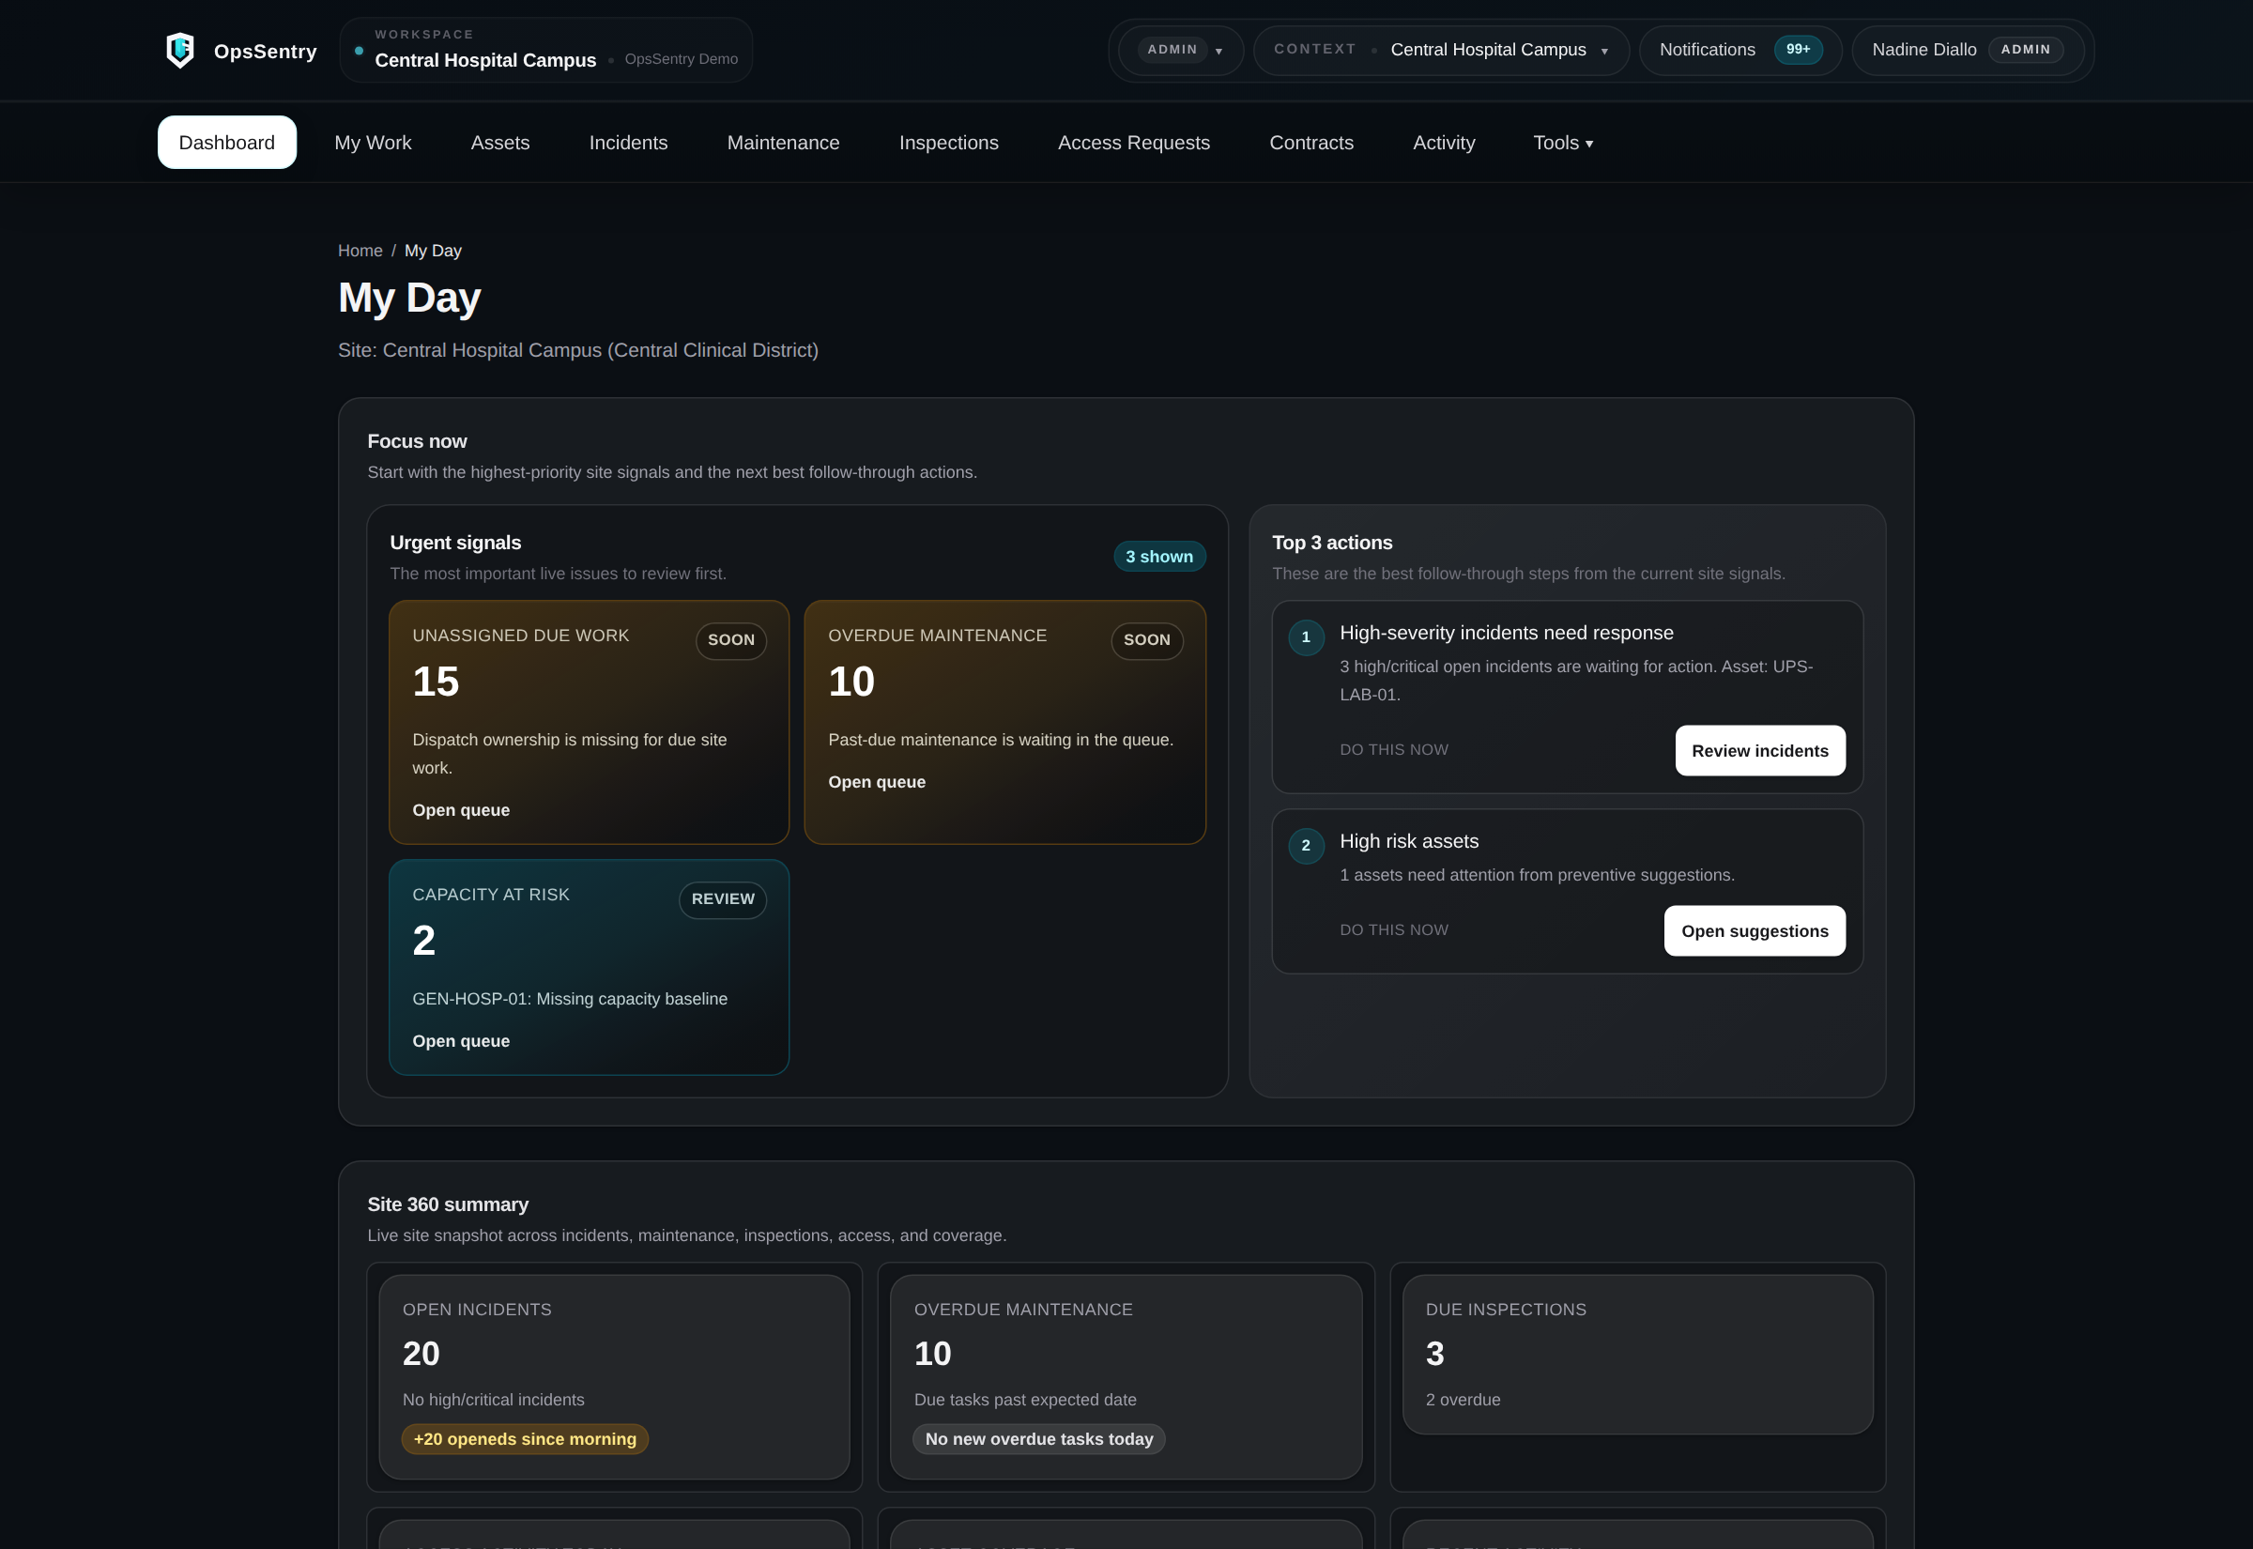Click the OpsSentry shield logo icon

point(179,51)
